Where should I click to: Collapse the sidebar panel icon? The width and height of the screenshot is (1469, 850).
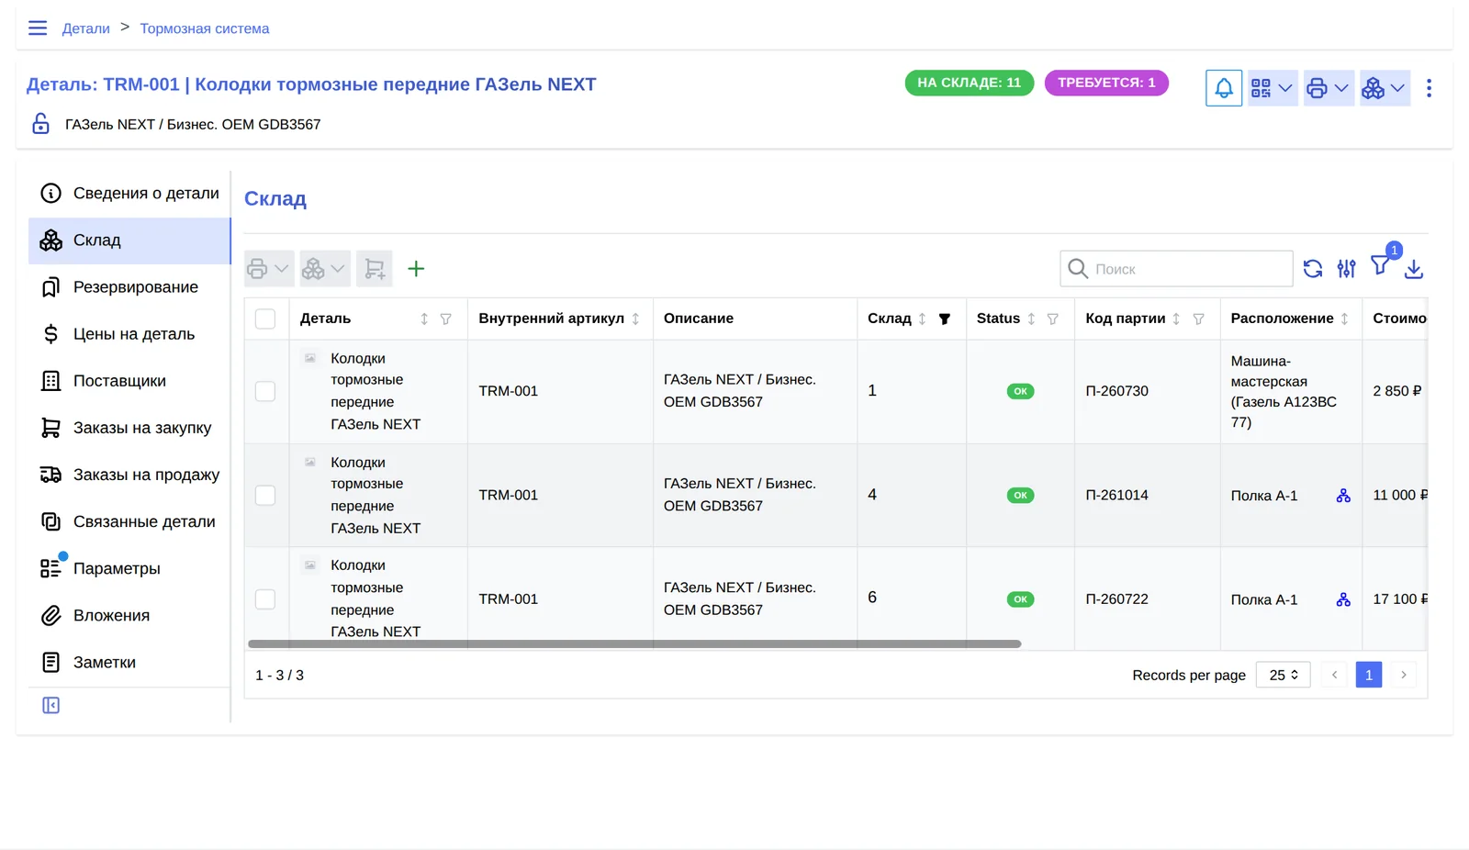point(51,705)
